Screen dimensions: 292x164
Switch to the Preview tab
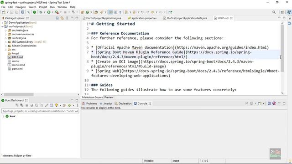[x=109, y=97]
